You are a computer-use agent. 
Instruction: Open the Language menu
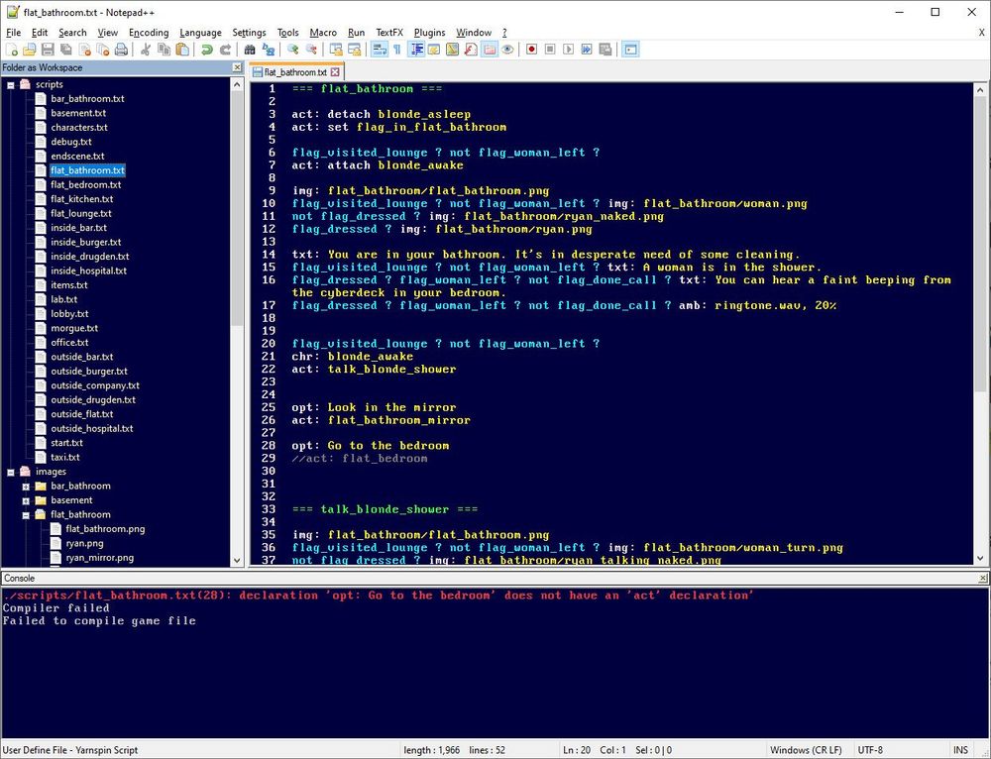click(x=200, y=33)
